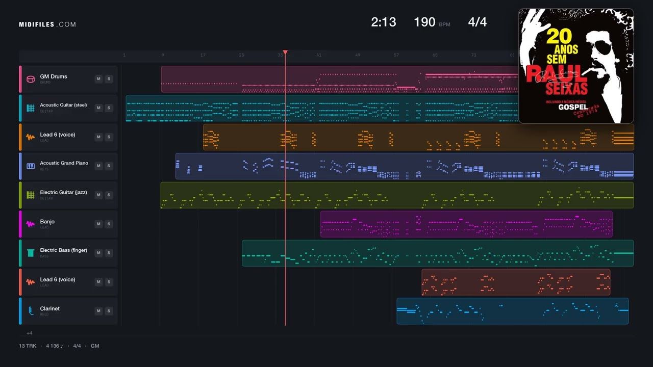This screenshot has width=653, height=367.
Task: Click the red playhead marker on the ruler
Action: click(x=285, y=53)
